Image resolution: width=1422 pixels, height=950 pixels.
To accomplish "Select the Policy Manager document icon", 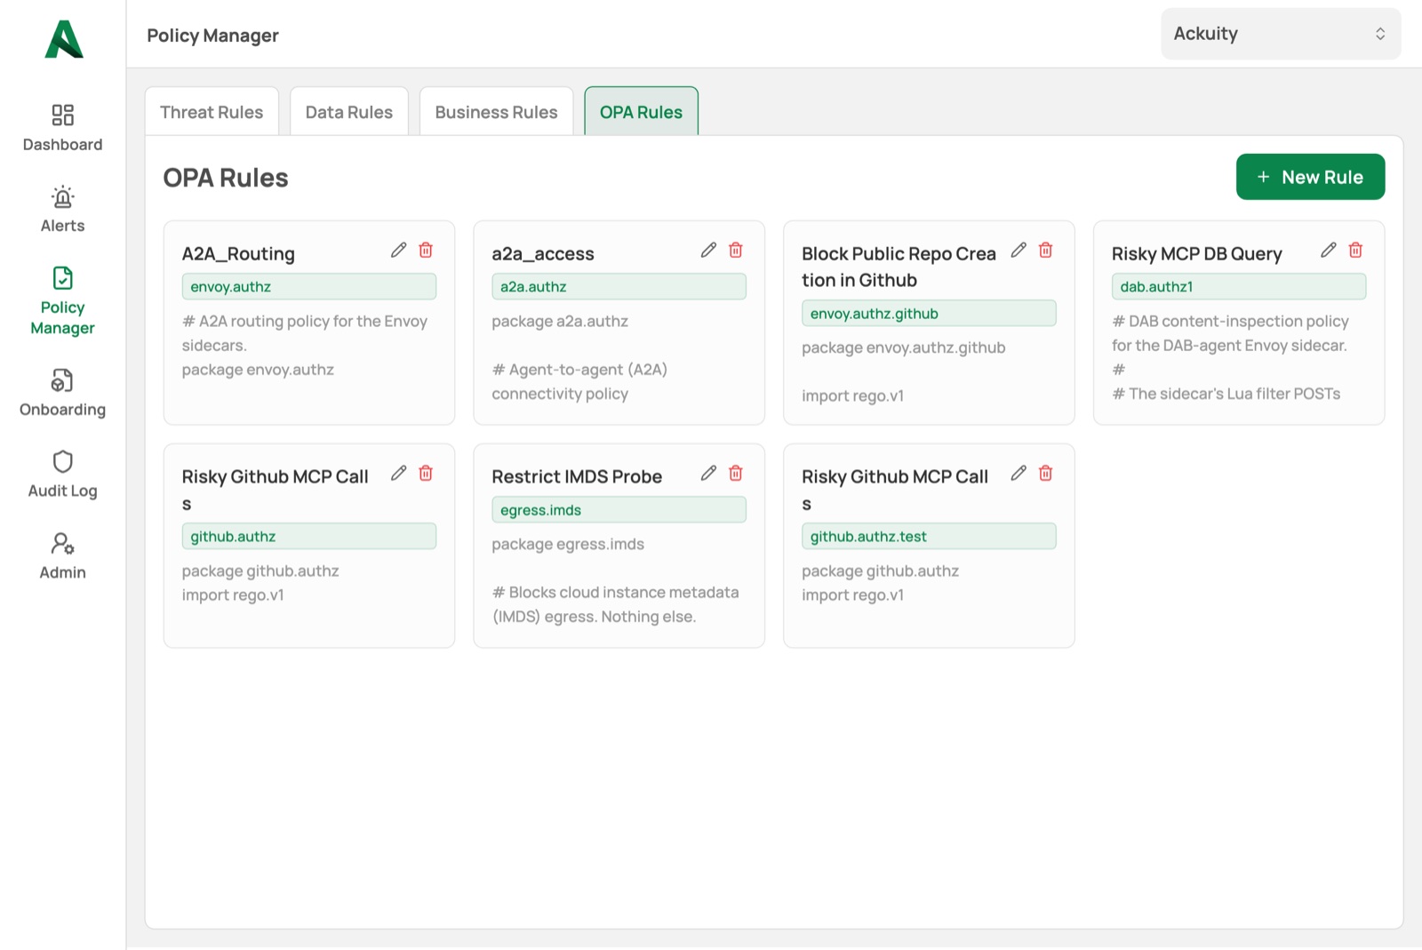I will pyautogui.click(x=62, y=278).
